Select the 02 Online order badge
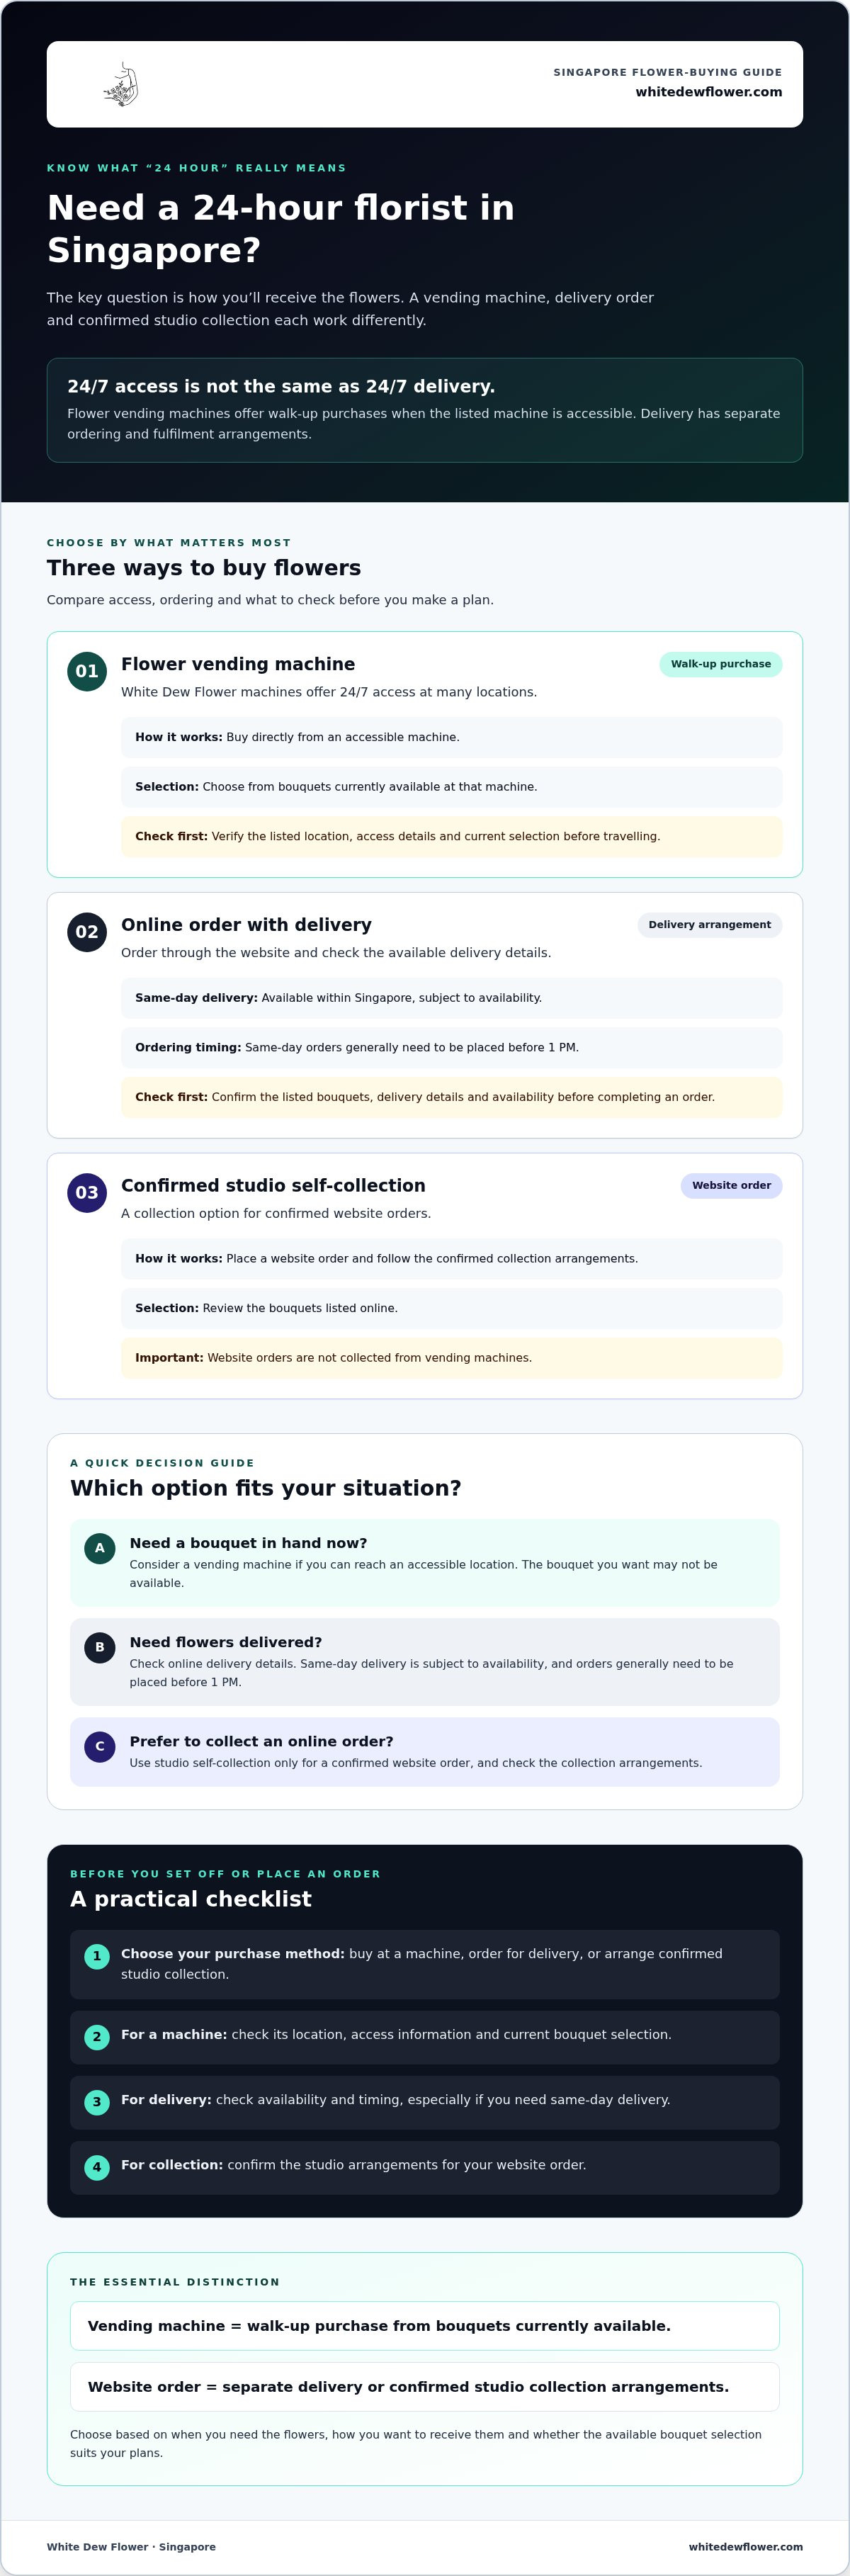The width and height of the screenshot is (850, 2576). [87, 932]
